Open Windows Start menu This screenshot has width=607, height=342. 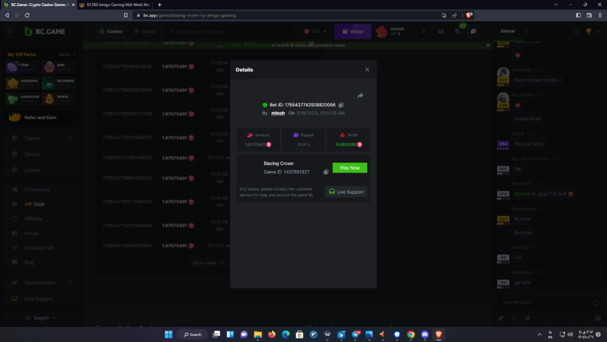[168, 334]
